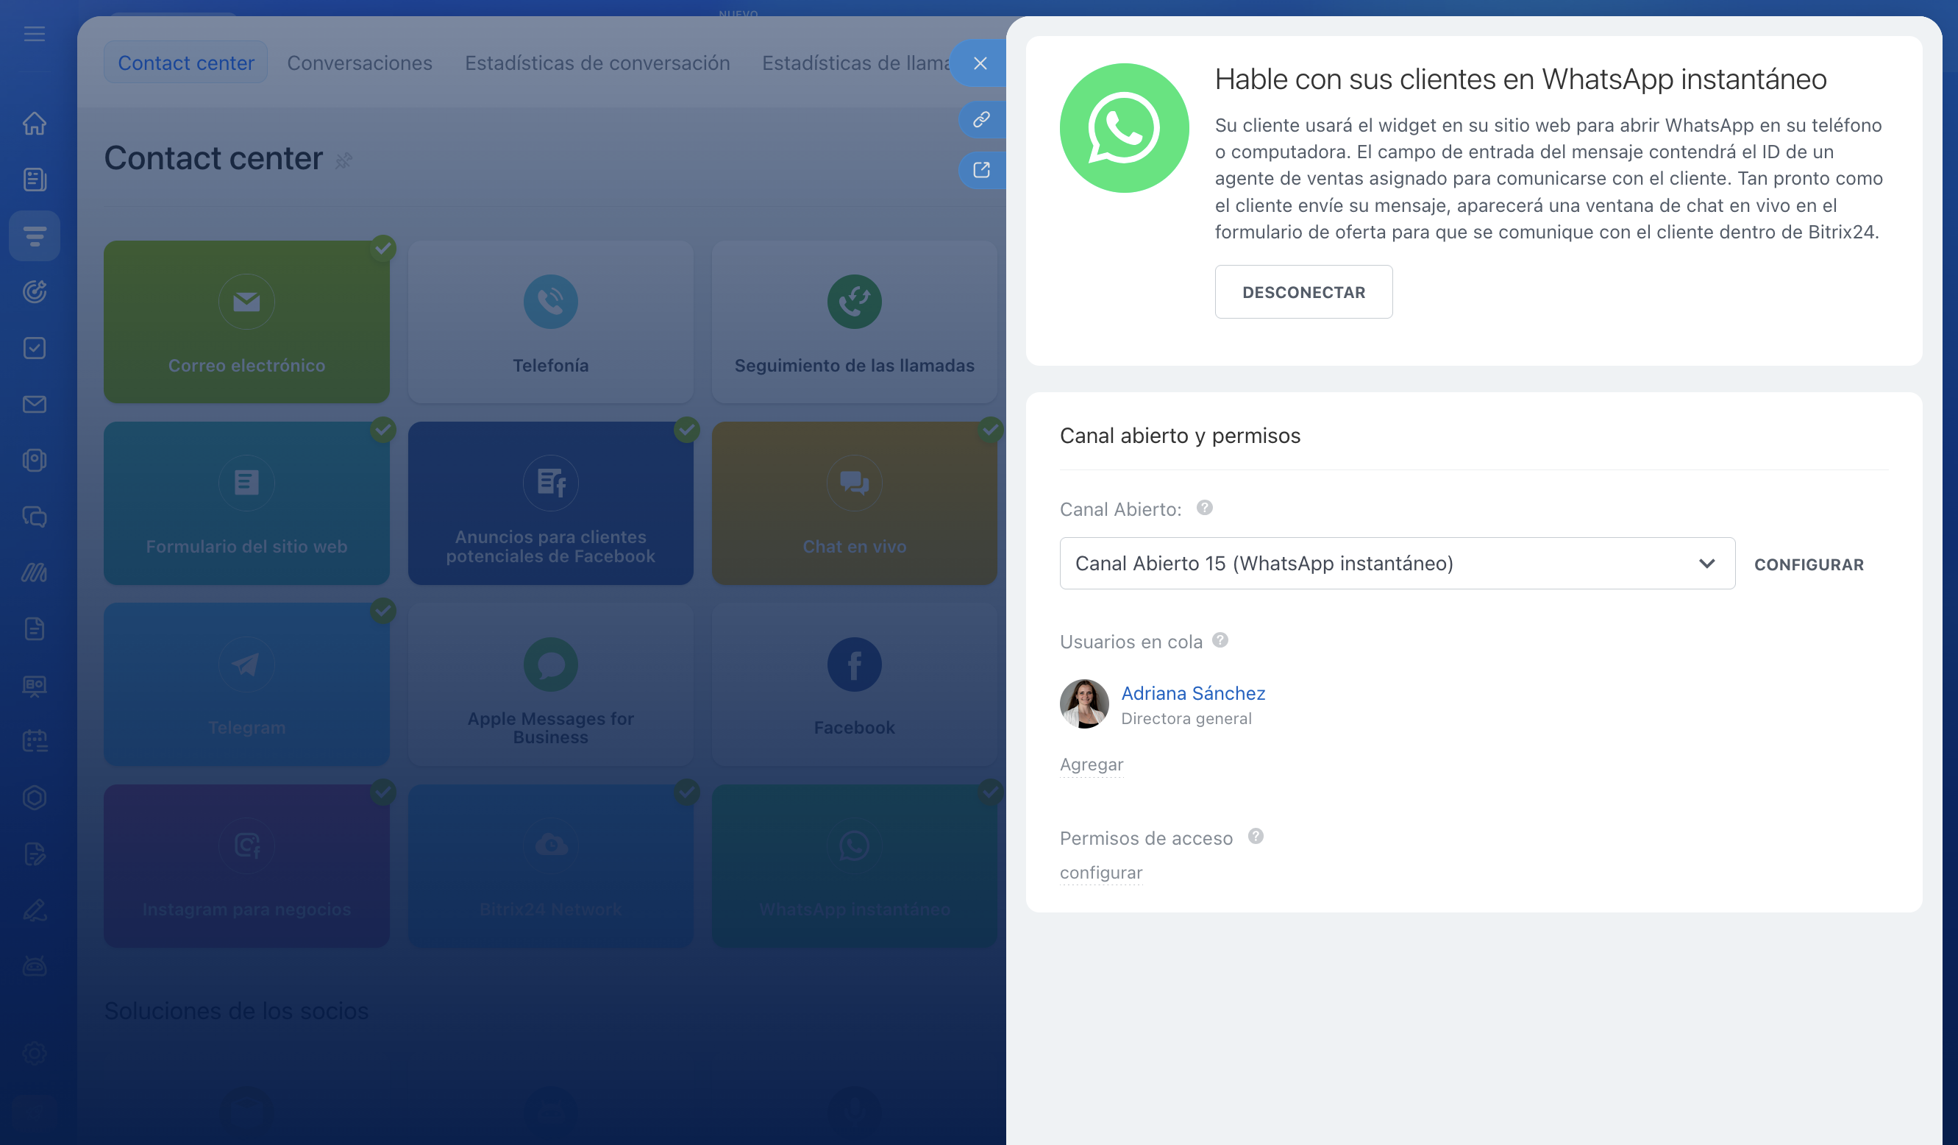Image resolution: width=1958 pixels, height=1145 pixels.
Task: Click help icon beside Permisos de acceso
Action: pos(1255,837)
